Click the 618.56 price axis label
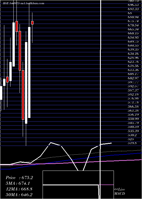This screenshot has width=142, height=199. coord(133,66)
